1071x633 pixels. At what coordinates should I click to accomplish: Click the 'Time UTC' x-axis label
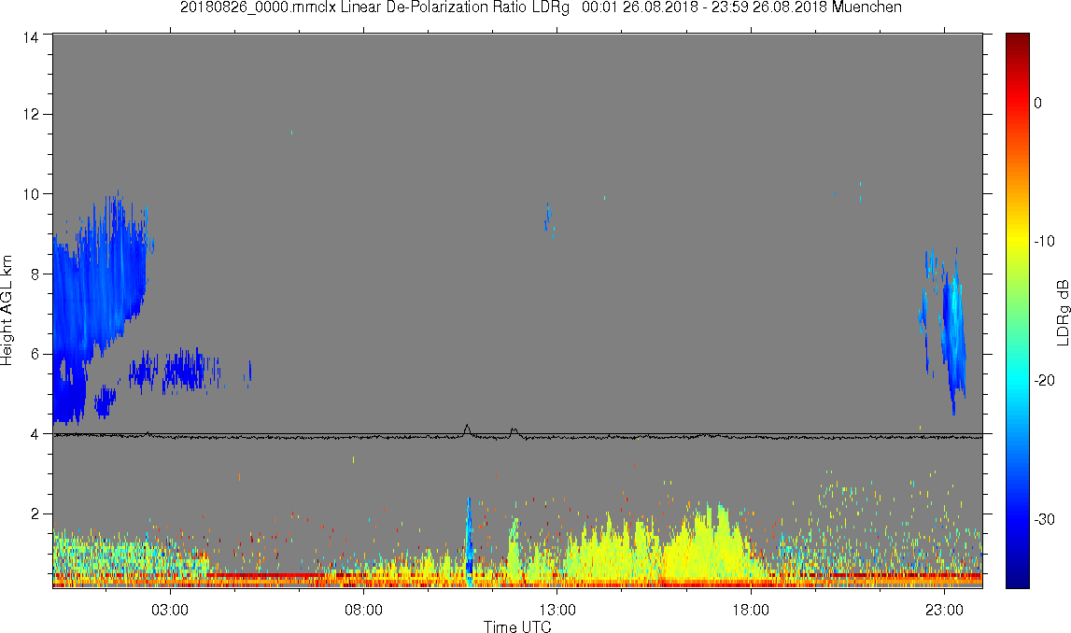point(517,626)
